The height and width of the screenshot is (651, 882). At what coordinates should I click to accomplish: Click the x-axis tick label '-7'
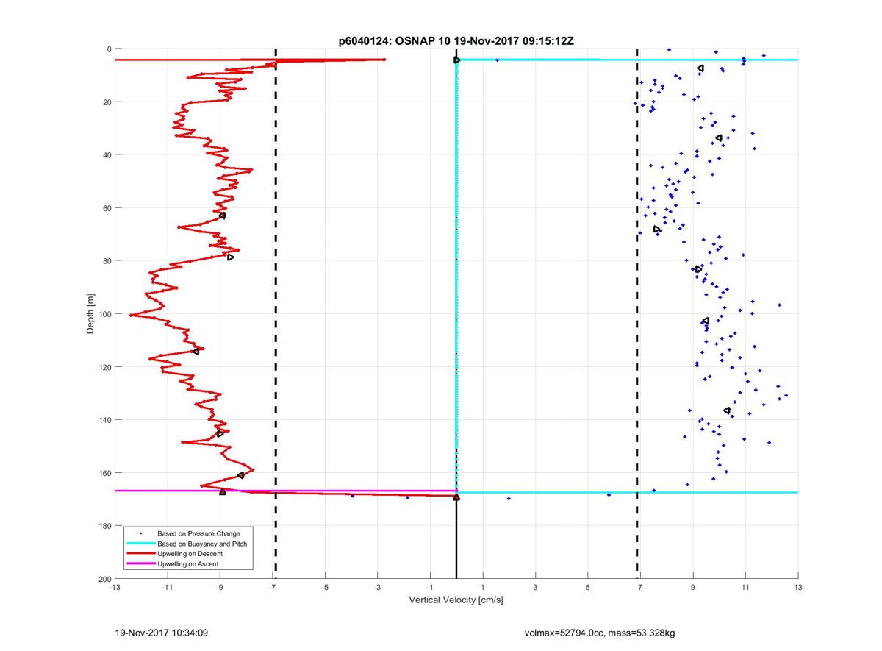pos(272,588)
